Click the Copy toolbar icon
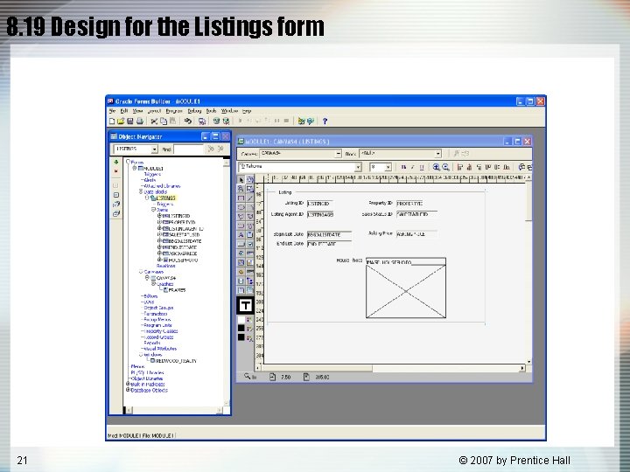This screenshot has width=630, height=472. pos(164,121)
